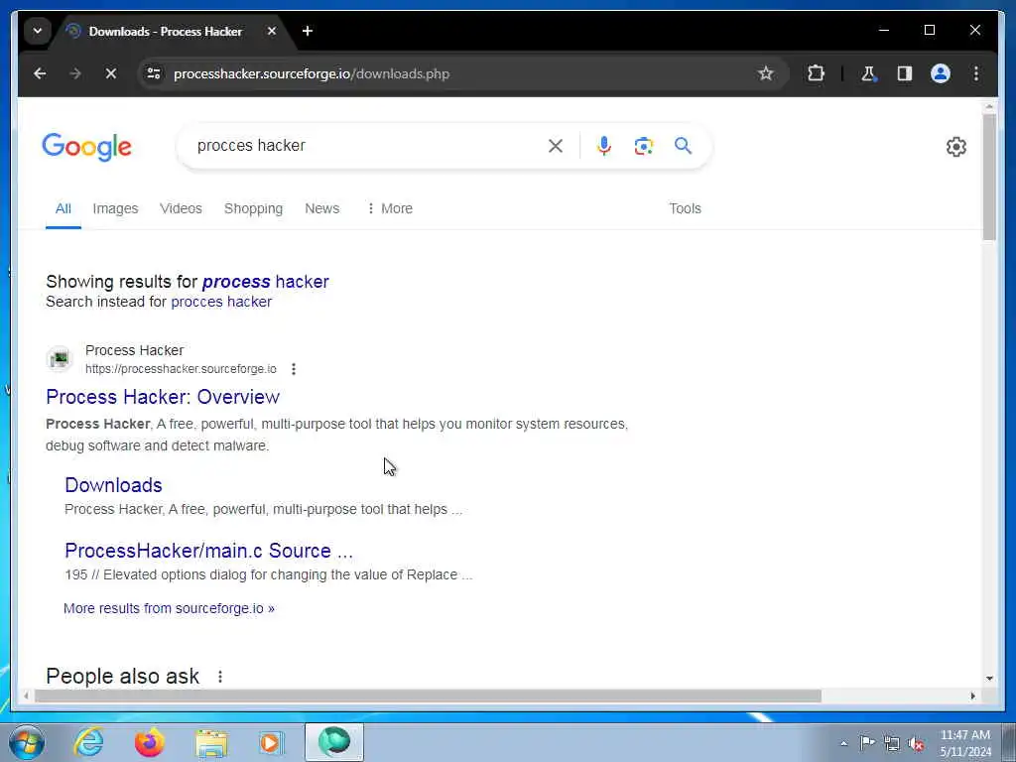Toggle the browser side panel
Screen dimensions: 1016x762
coord(905,73)
